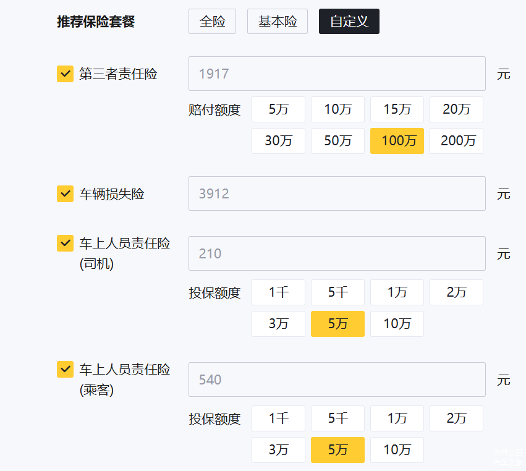Pick 50万 third-party 赔付额度 option
Screen dimensions: 526x471
337,141
